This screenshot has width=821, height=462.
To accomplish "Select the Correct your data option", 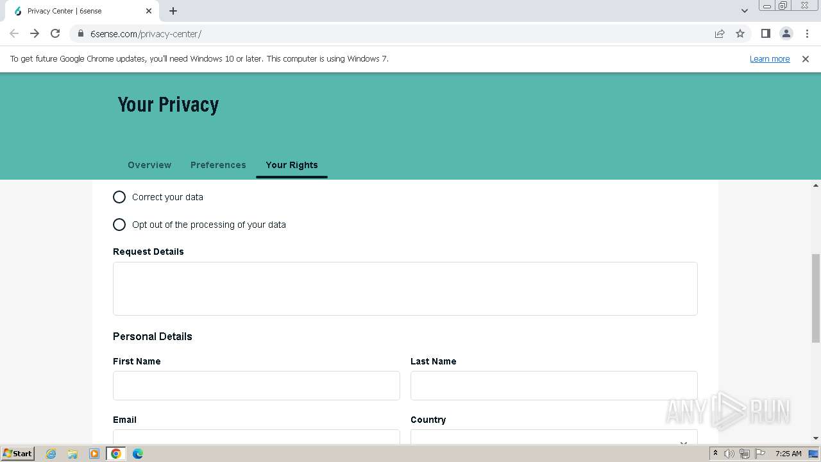I will click(119, 197).
